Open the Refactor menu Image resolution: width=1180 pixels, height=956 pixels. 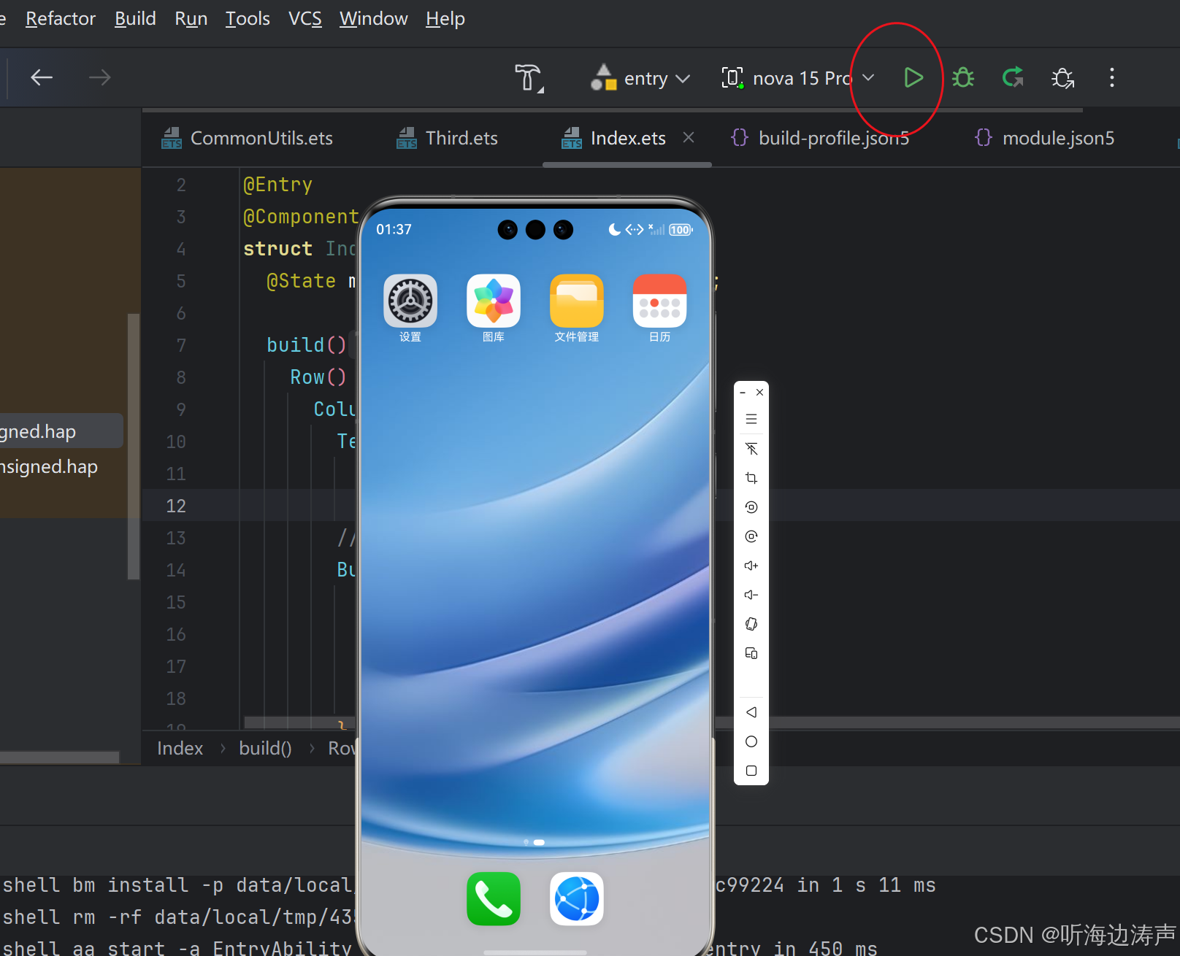click(x=61, y=19)
